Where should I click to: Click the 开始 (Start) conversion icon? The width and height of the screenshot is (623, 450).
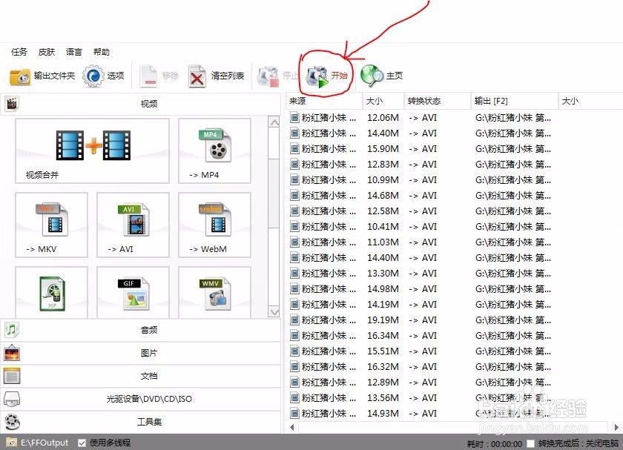click(x=317, y=76)
